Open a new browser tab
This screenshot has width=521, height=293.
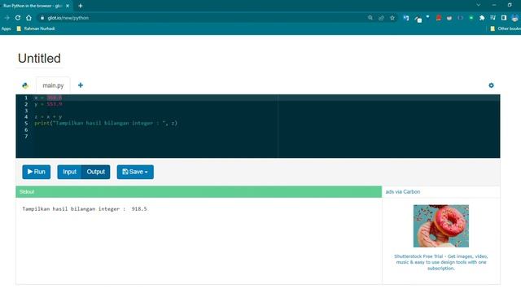click(x=81, y=6)
